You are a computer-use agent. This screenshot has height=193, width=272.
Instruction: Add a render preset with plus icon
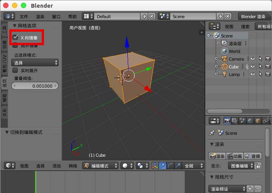[x=250, y=189]
